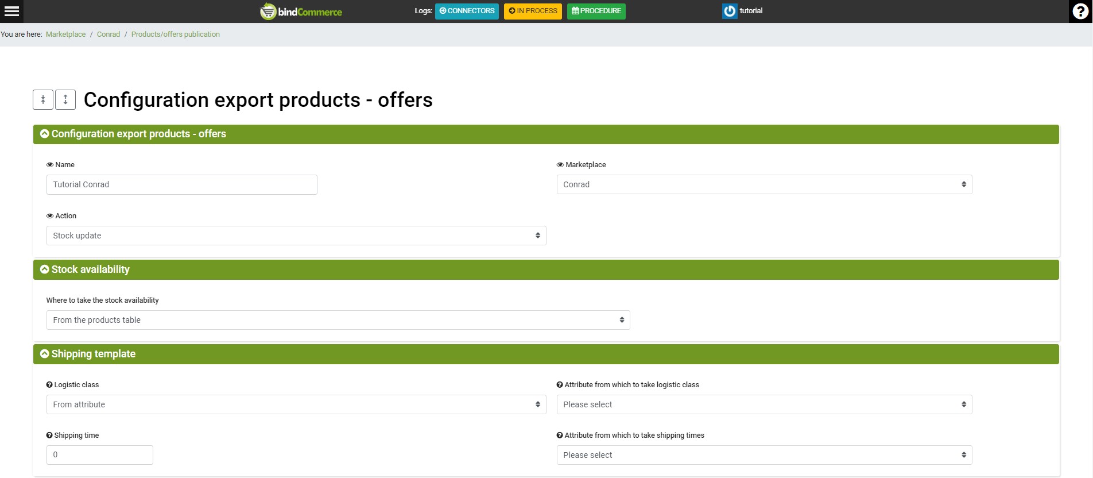Open Attribute for logistic class dropdown
Viewport: 1093px width, 478px height.
[x=764, y=404]
